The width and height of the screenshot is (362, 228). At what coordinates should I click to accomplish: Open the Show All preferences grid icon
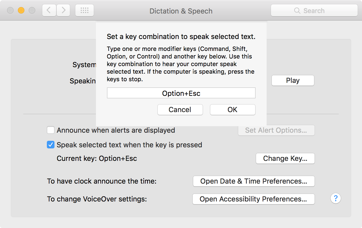pos(84,10)
